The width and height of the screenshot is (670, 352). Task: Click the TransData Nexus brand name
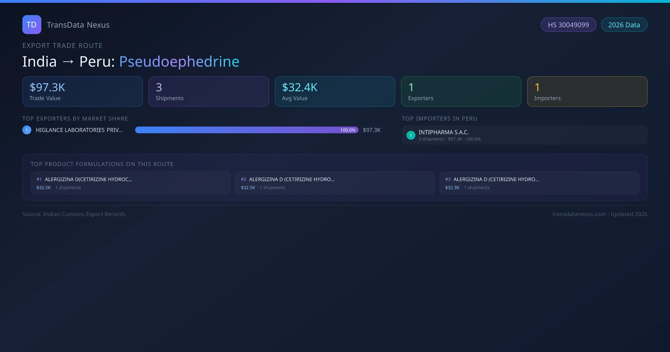point(78,25)
